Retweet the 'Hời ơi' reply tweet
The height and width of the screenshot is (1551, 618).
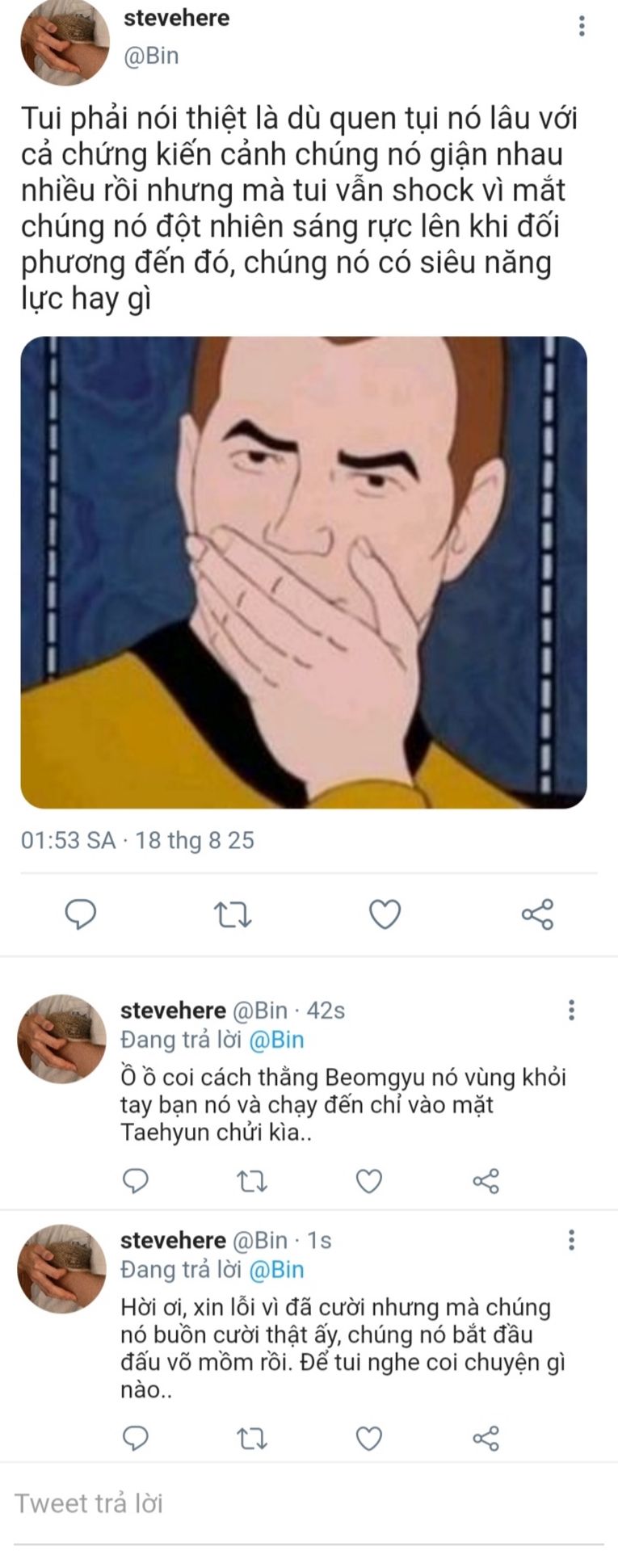point(252,1438)
